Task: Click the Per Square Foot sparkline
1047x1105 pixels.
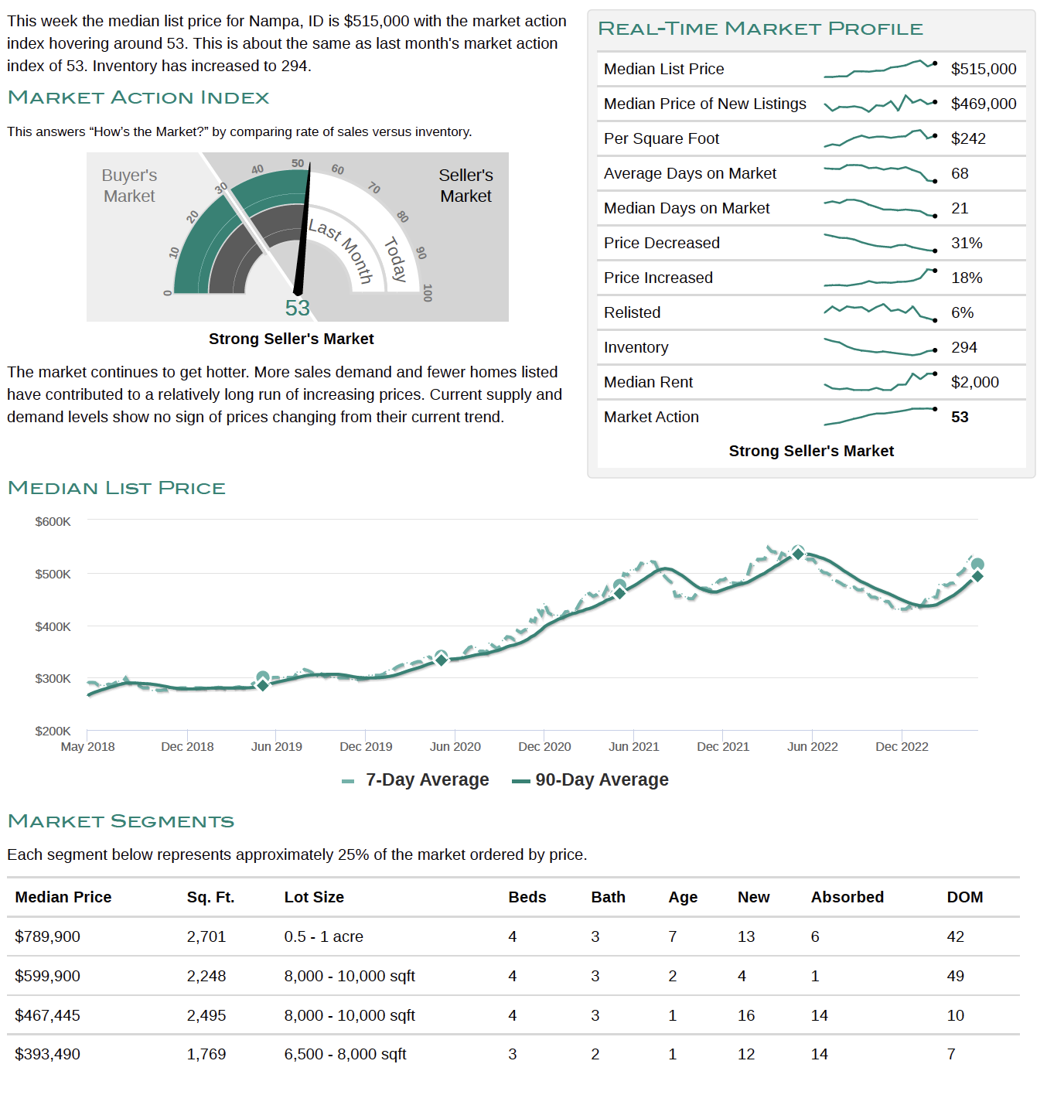Action: 881,138
